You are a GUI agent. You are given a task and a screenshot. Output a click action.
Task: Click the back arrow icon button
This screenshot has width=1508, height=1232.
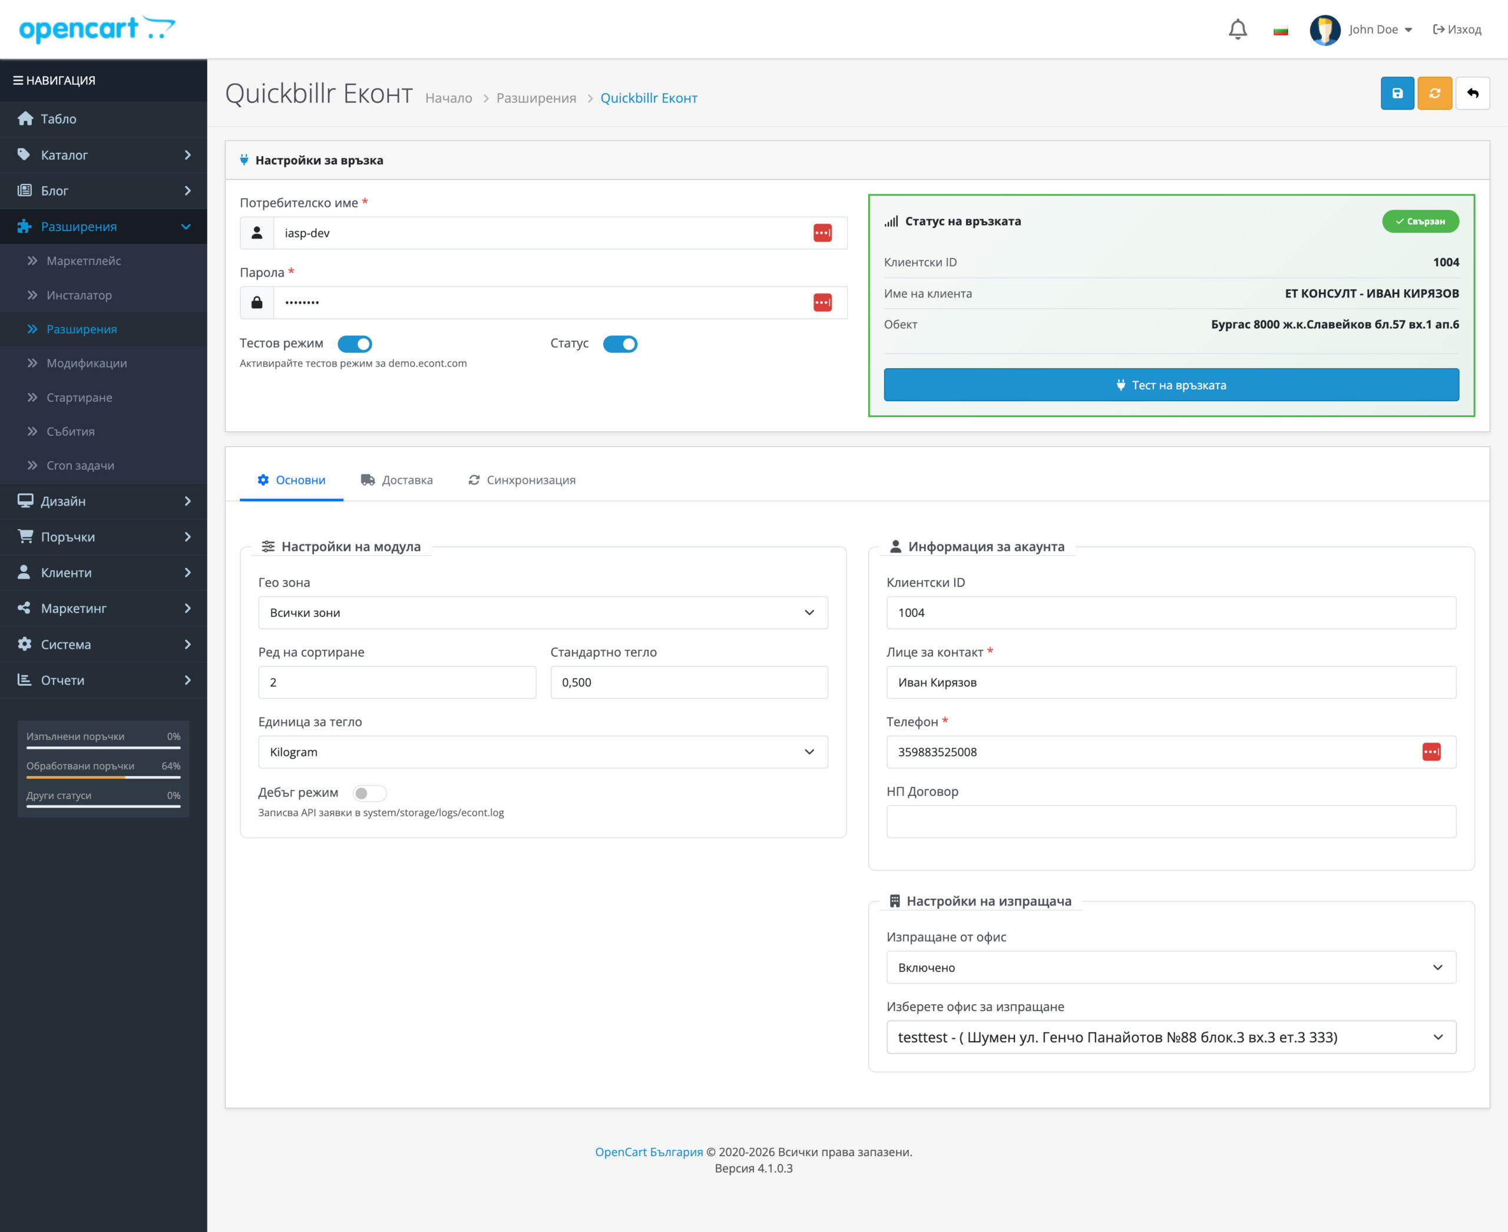[x=1473, y=93]
